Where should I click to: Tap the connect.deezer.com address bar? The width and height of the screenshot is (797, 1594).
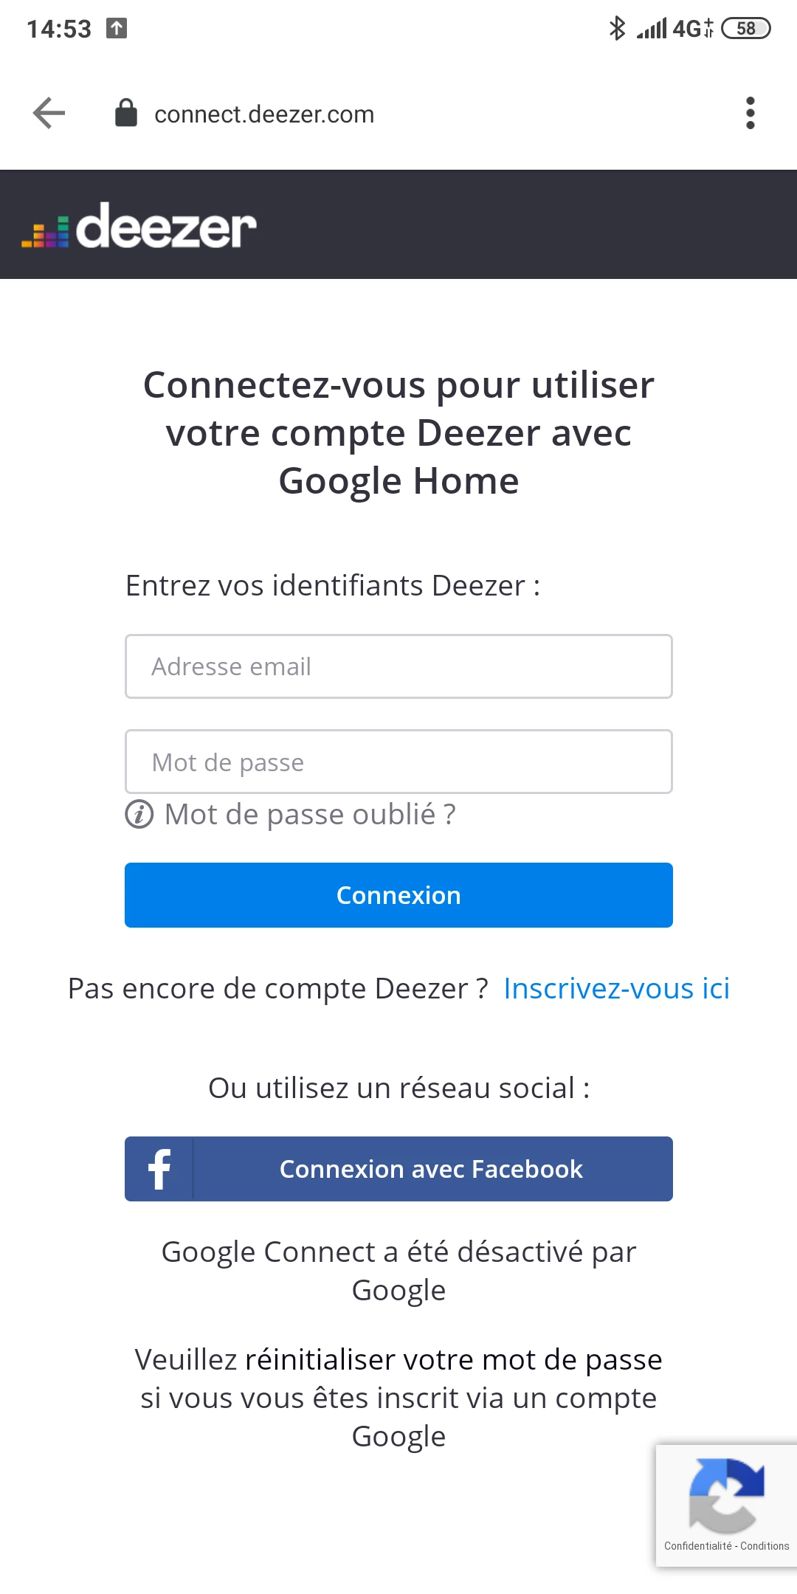(x=264, y=114)
